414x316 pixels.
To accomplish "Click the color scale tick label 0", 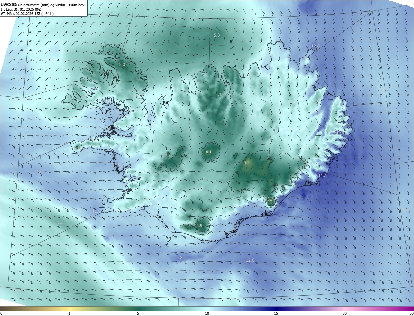I will tap(1, 313).
